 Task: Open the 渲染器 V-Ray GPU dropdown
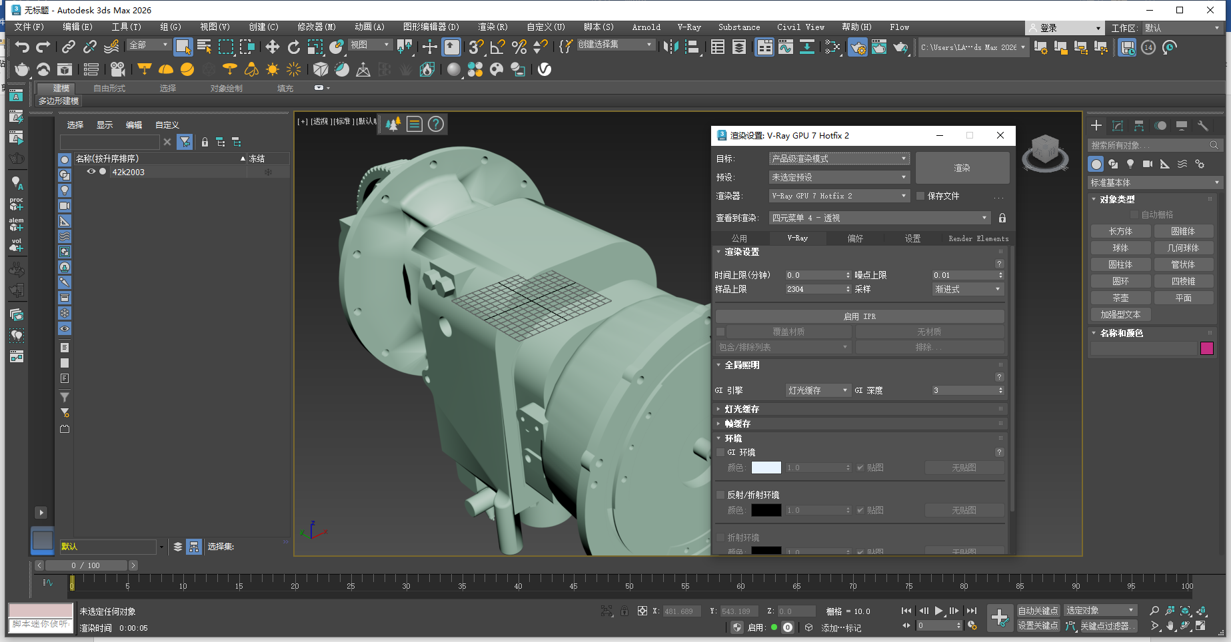839,196
